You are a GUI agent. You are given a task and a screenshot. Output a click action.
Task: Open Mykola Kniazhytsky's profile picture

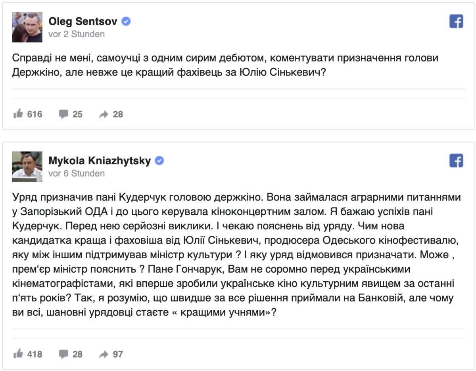27,166
